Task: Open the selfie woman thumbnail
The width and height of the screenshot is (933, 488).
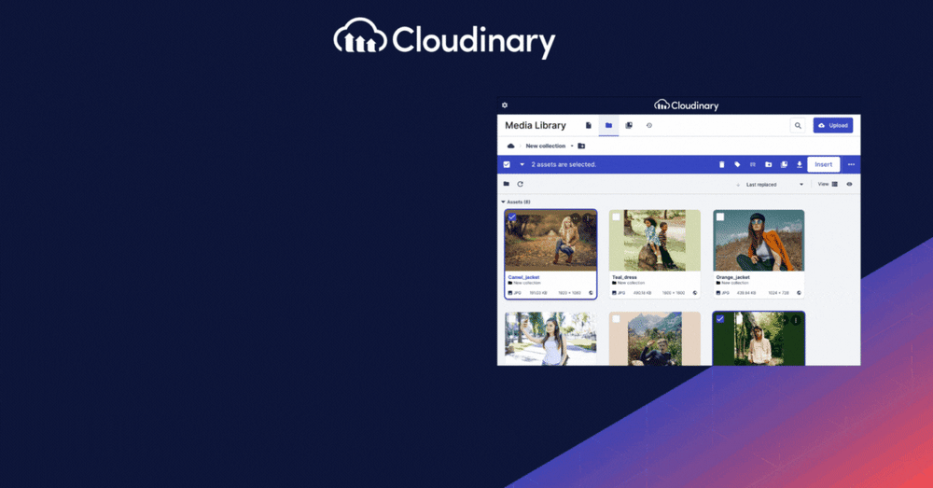Action: pyautogui.click(x=550, y=339)
